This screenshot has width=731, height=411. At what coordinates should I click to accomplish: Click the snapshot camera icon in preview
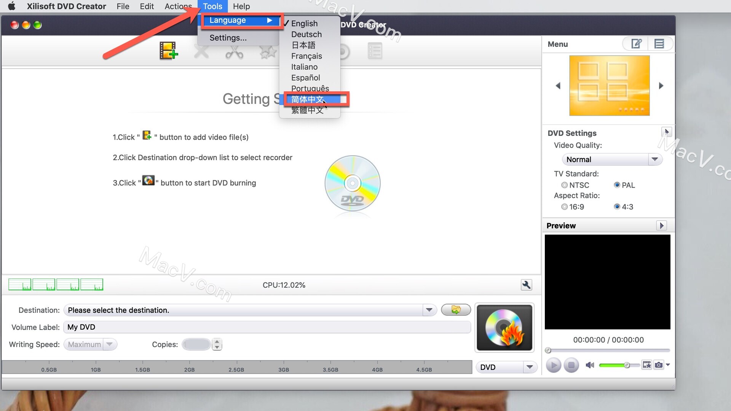click(x=658, y=365)
